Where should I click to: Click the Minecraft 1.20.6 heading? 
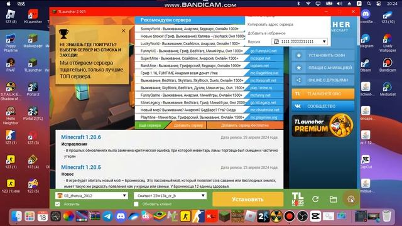tap(81, 137)
